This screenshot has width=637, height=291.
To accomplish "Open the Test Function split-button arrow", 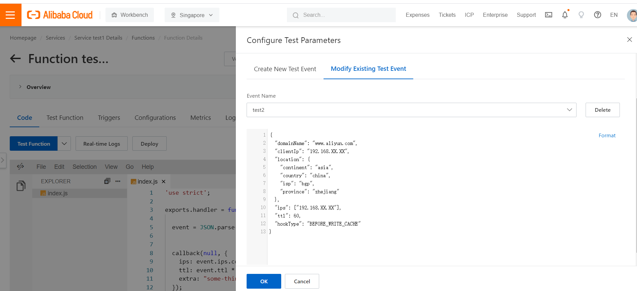I will 64,144.
